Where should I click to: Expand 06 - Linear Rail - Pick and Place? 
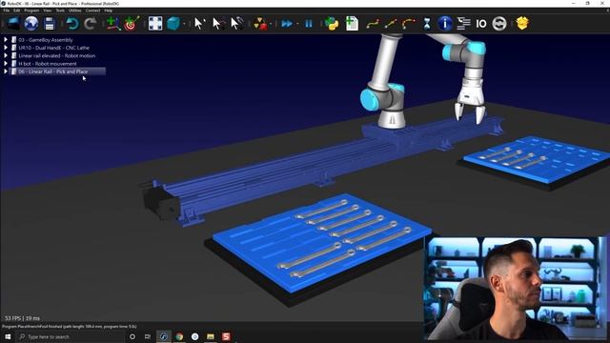6,71
